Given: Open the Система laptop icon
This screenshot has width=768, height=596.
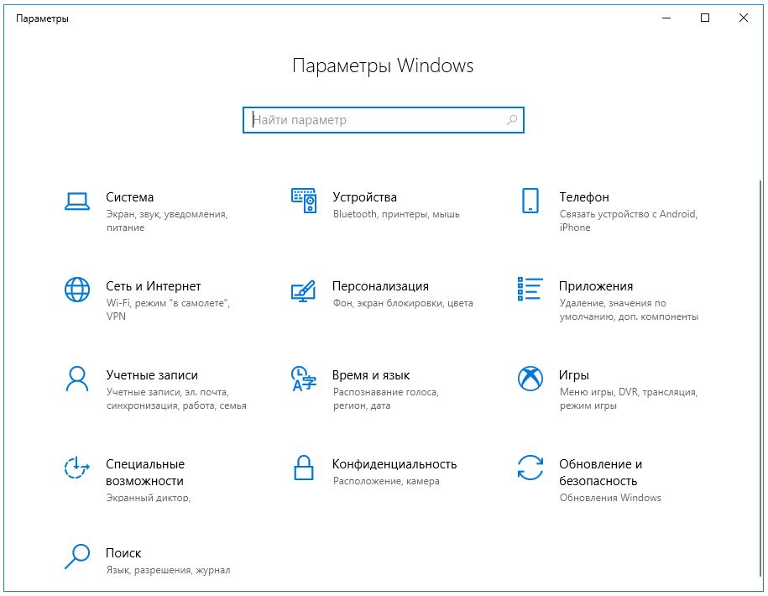Looking at the screenshot, I should click(77, 201).
